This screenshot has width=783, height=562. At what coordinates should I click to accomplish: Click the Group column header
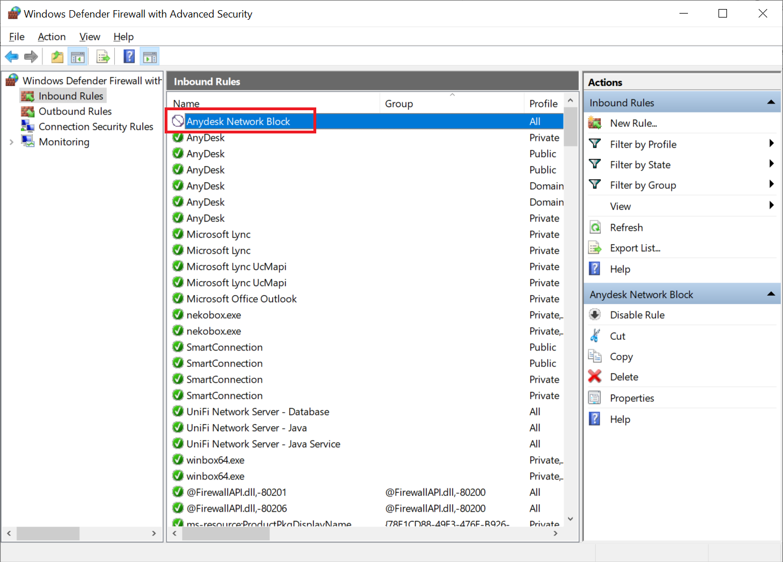pyautogui.click(x=399, y=103)
